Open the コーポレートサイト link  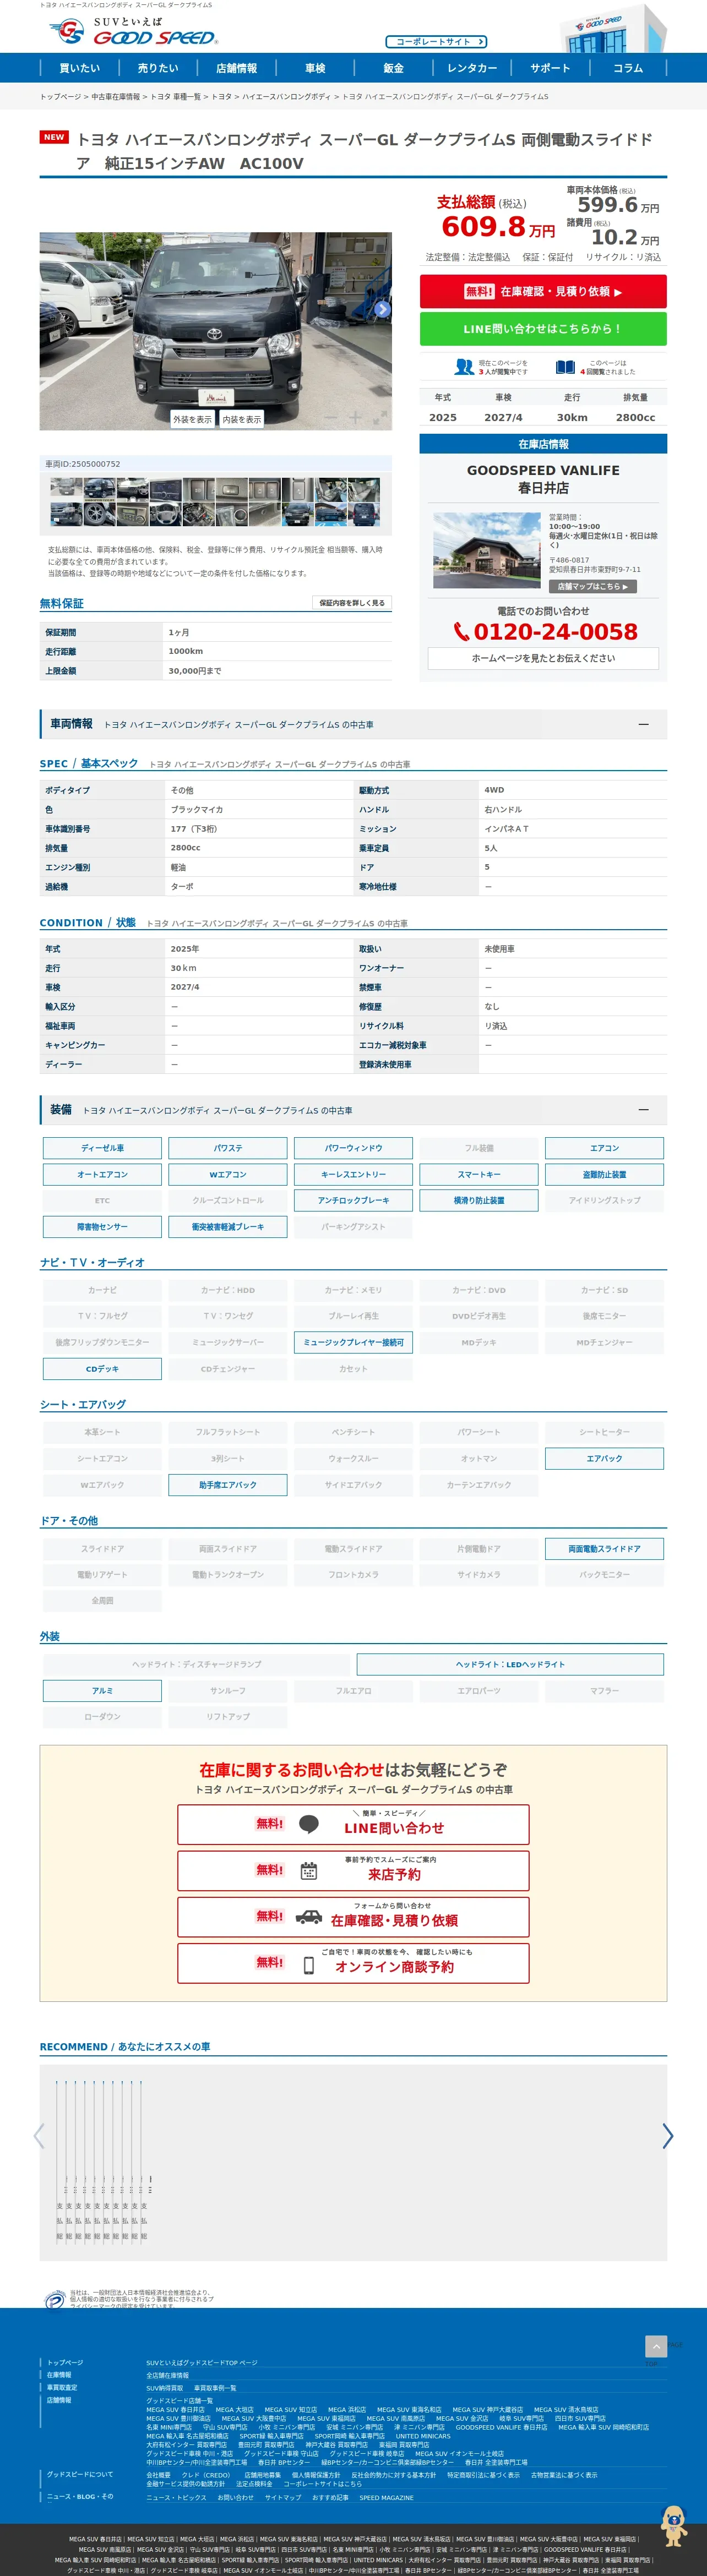[x=436, y=42]
